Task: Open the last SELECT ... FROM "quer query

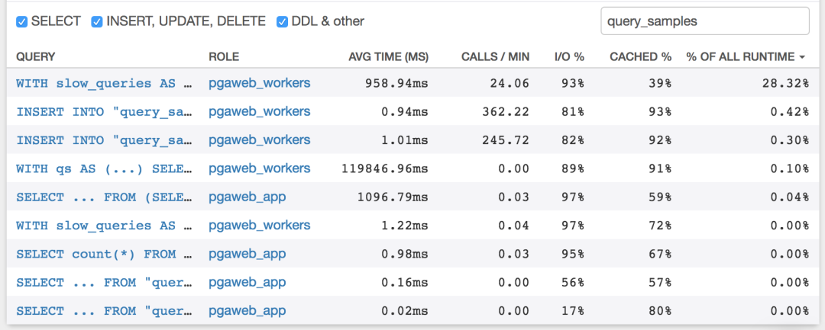Action: [104, 311]
